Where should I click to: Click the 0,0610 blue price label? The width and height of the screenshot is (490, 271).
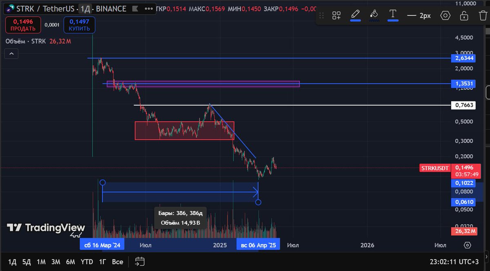tap(464, 202)
